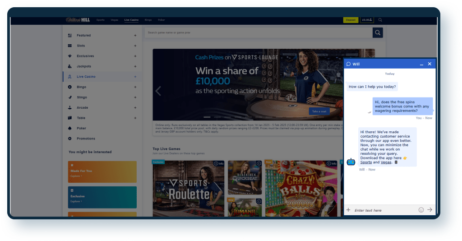Viewport: 462px width, 241px height.
Task: Click the yellow Deposit button
Action: (x=351, y=20)
